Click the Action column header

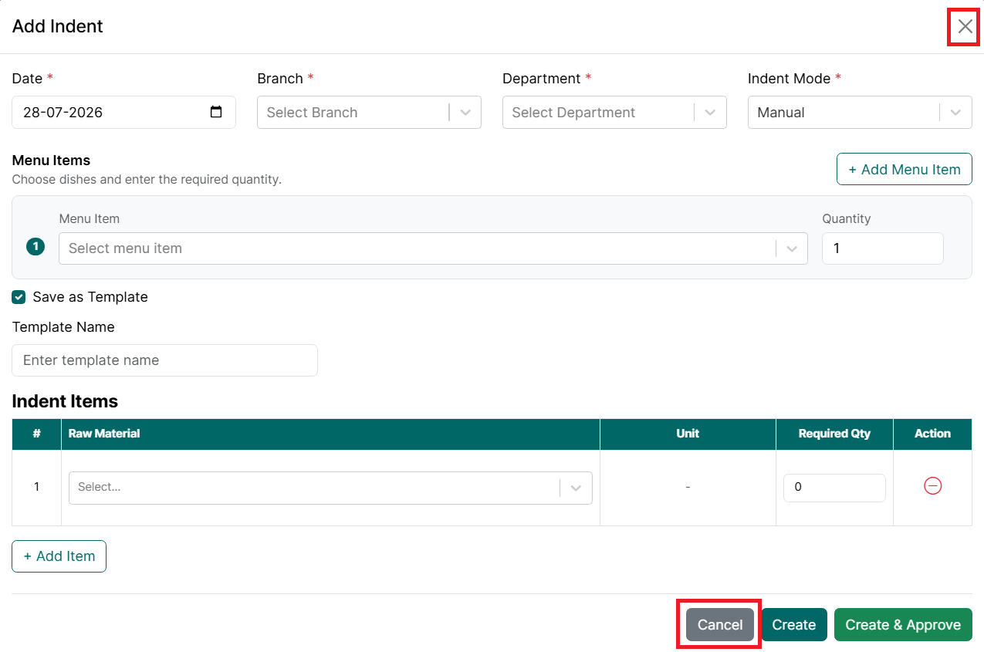tap(932, 434)
